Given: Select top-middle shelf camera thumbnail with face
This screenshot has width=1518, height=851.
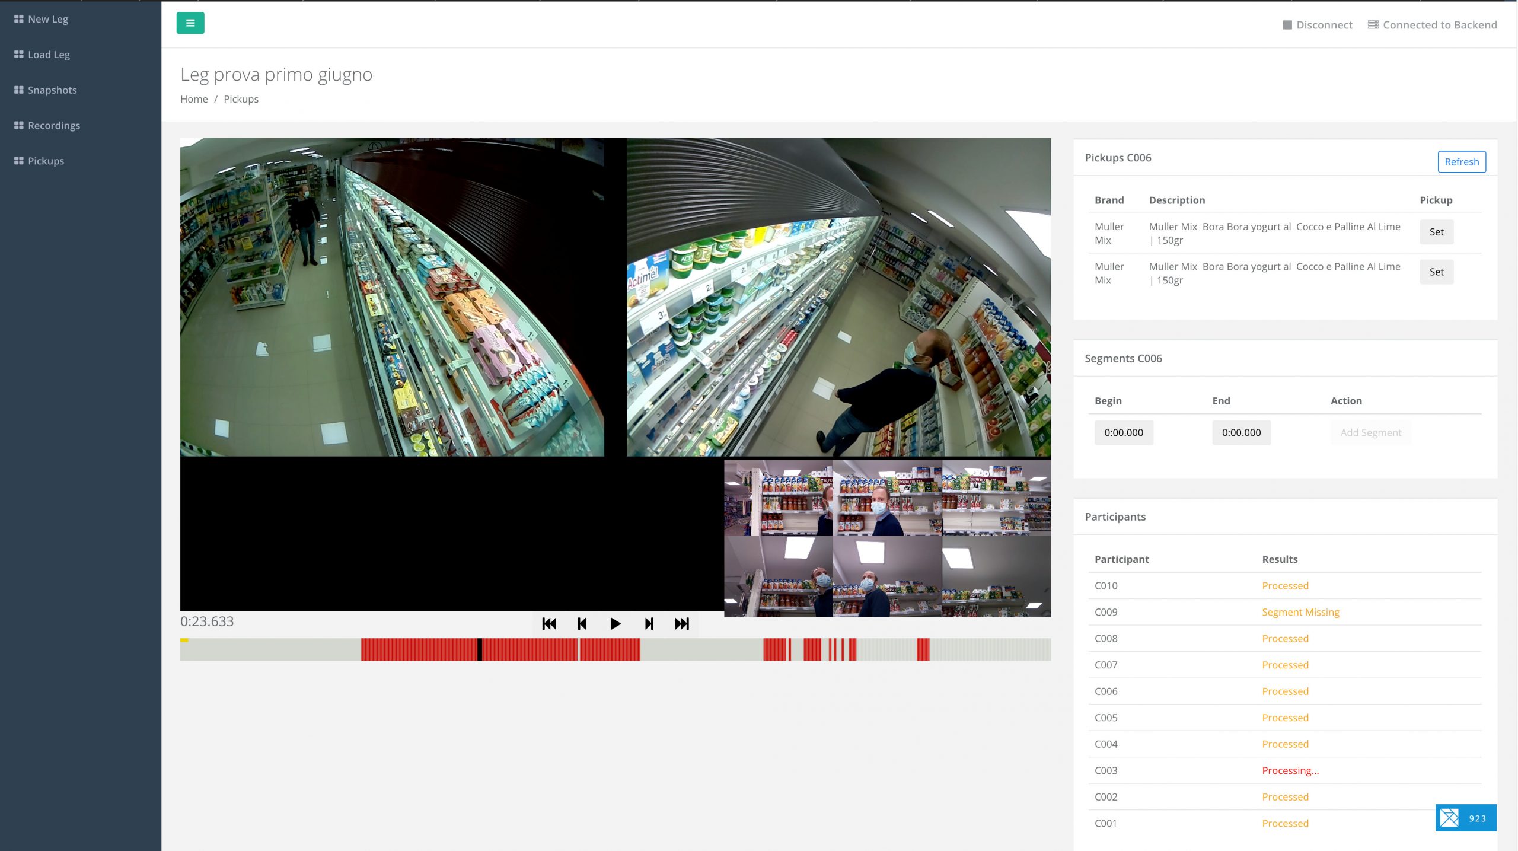Looking at the screenshot, I should tap(887, 499).
